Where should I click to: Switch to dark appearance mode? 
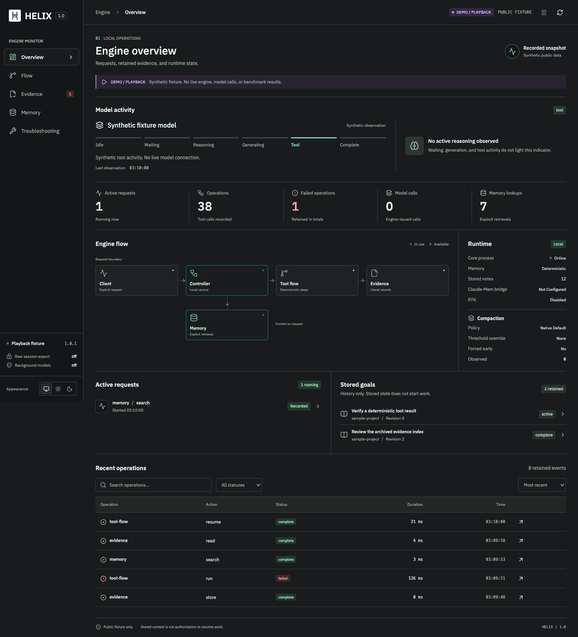[x=70, y=389]
